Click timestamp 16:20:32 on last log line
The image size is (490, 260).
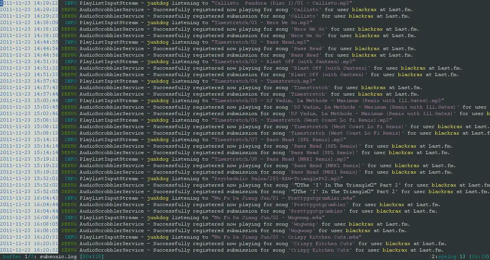click(x=46, y=250)
